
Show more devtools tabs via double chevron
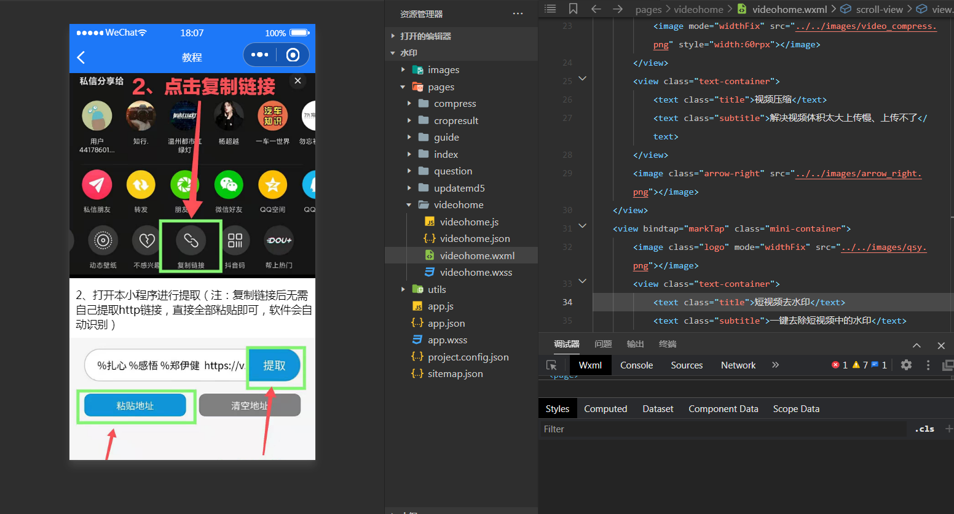[775, 365]
